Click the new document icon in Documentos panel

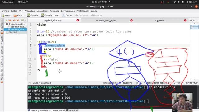click(6, 20)
